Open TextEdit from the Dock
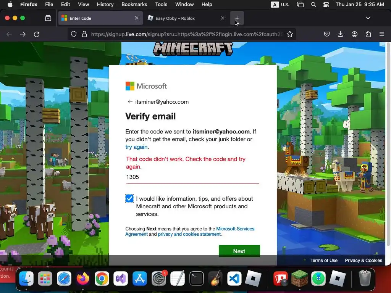The height and width of the screenshot is (293, 391). click(x=178, y=278)
